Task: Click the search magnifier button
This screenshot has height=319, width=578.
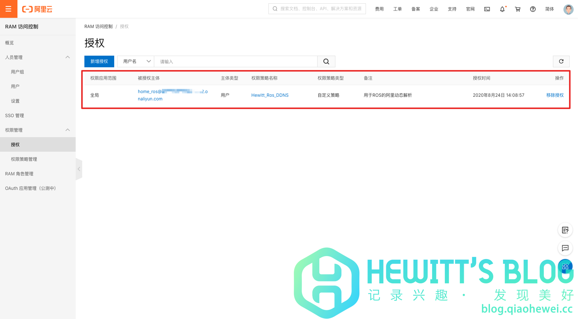Action: click(326, 61)
